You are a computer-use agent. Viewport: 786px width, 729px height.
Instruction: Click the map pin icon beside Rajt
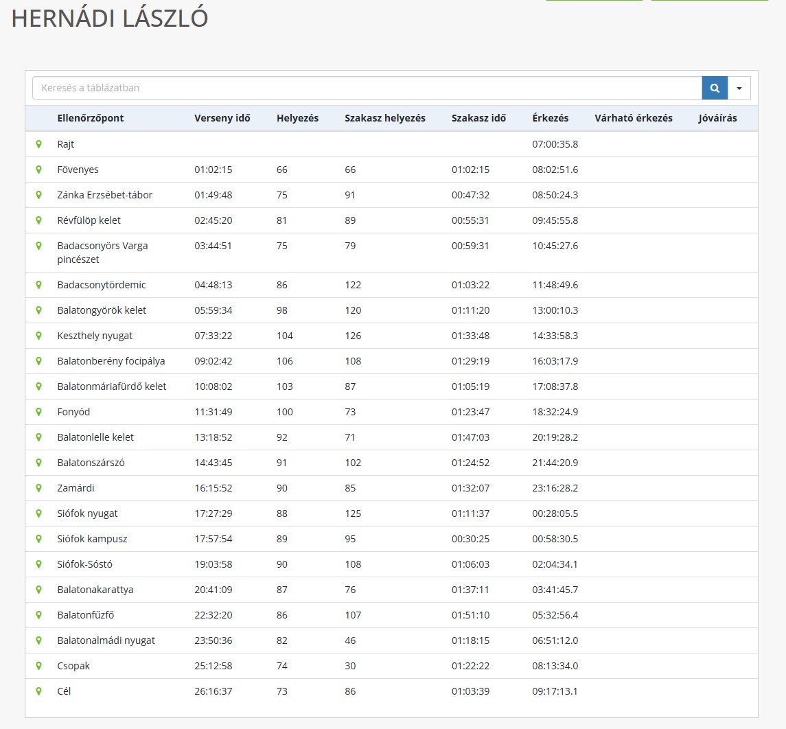[x=39, y=144]
